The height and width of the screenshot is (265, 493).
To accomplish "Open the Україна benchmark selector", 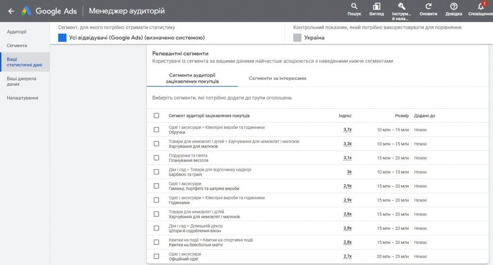I will click(314, 38).
